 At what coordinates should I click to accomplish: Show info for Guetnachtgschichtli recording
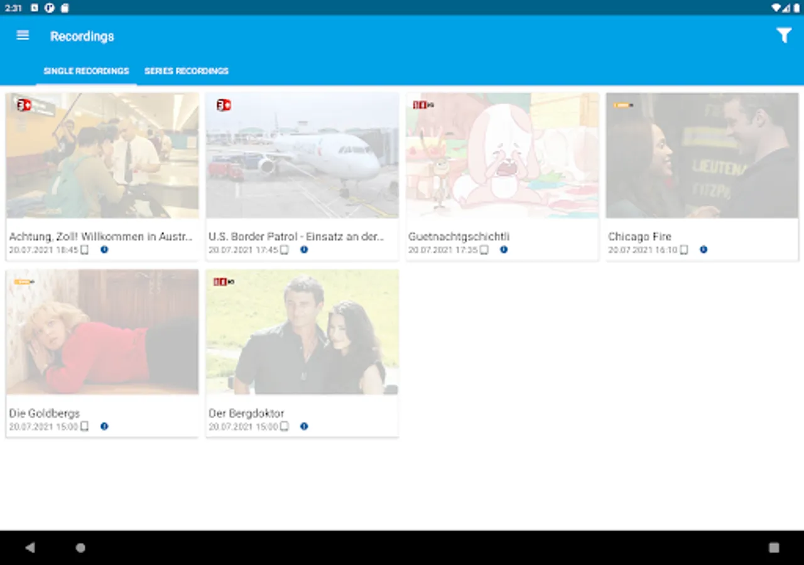coord(504,249)
